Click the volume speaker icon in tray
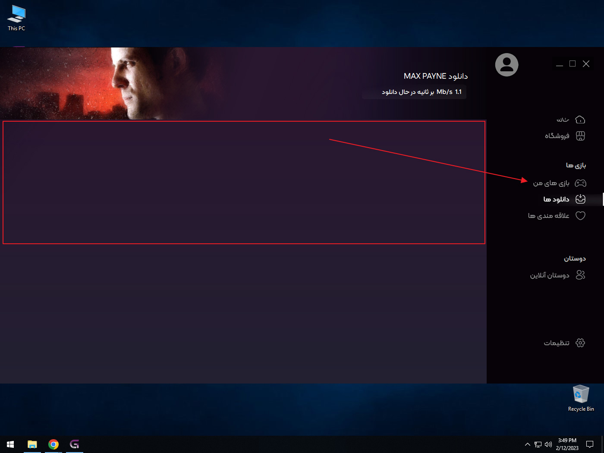Image resolution: width=604 pixels, height=453 pixels. 548,444
